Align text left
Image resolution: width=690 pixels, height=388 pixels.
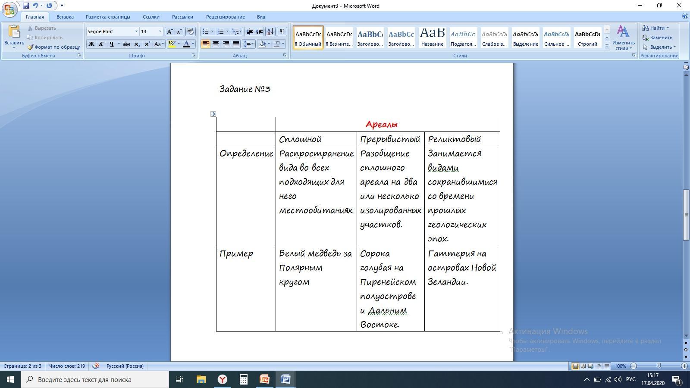pyautogui.click(x=205, y=44)
